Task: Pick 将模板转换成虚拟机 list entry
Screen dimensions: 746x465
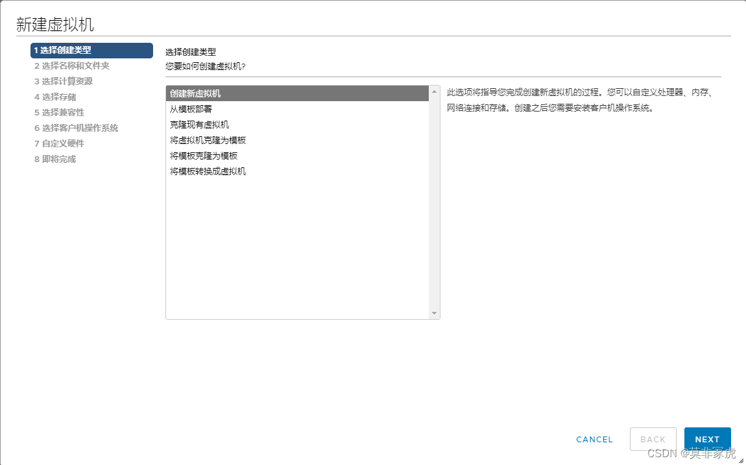Action: click(x=297, y=171)
